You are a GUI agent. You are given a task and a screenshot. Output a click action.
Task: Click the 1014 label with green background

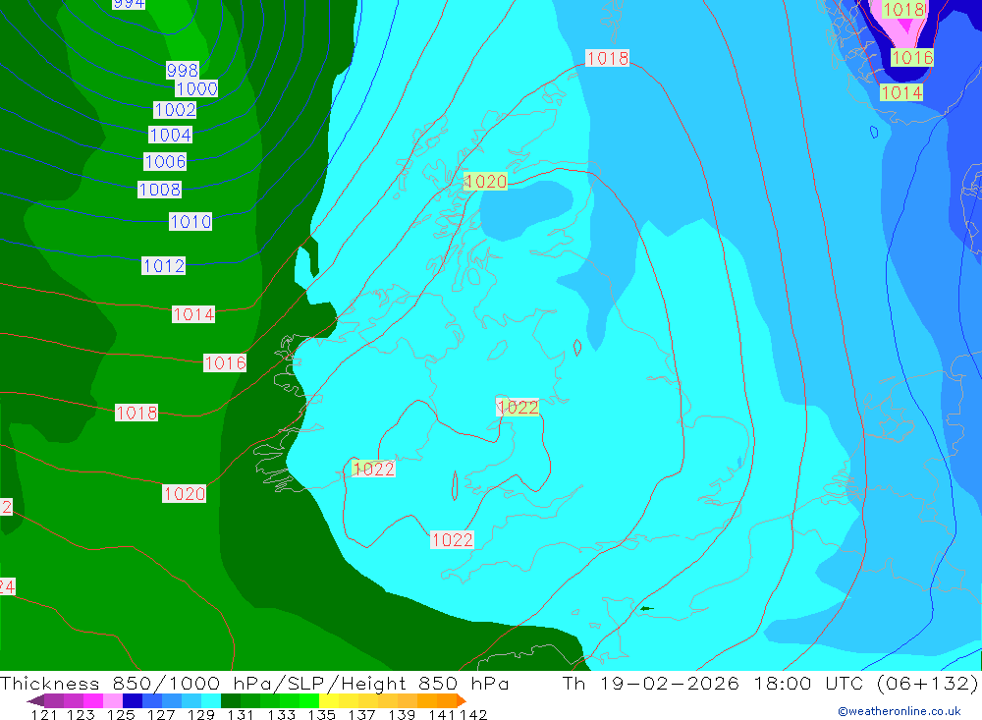(x=901, y=92)
